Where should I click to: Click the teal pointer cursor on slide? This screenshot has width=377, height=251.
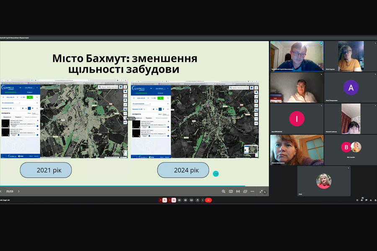tap(216, 174)
